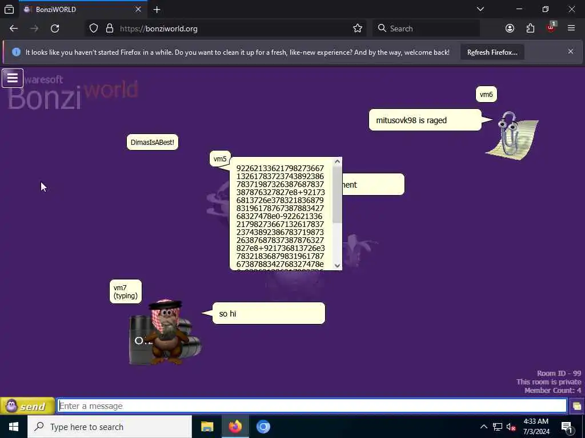Image resolution: width=585 pixels, height=438 pixels.
Task: Click the vm6 name tag
Action: coord(486,94)
